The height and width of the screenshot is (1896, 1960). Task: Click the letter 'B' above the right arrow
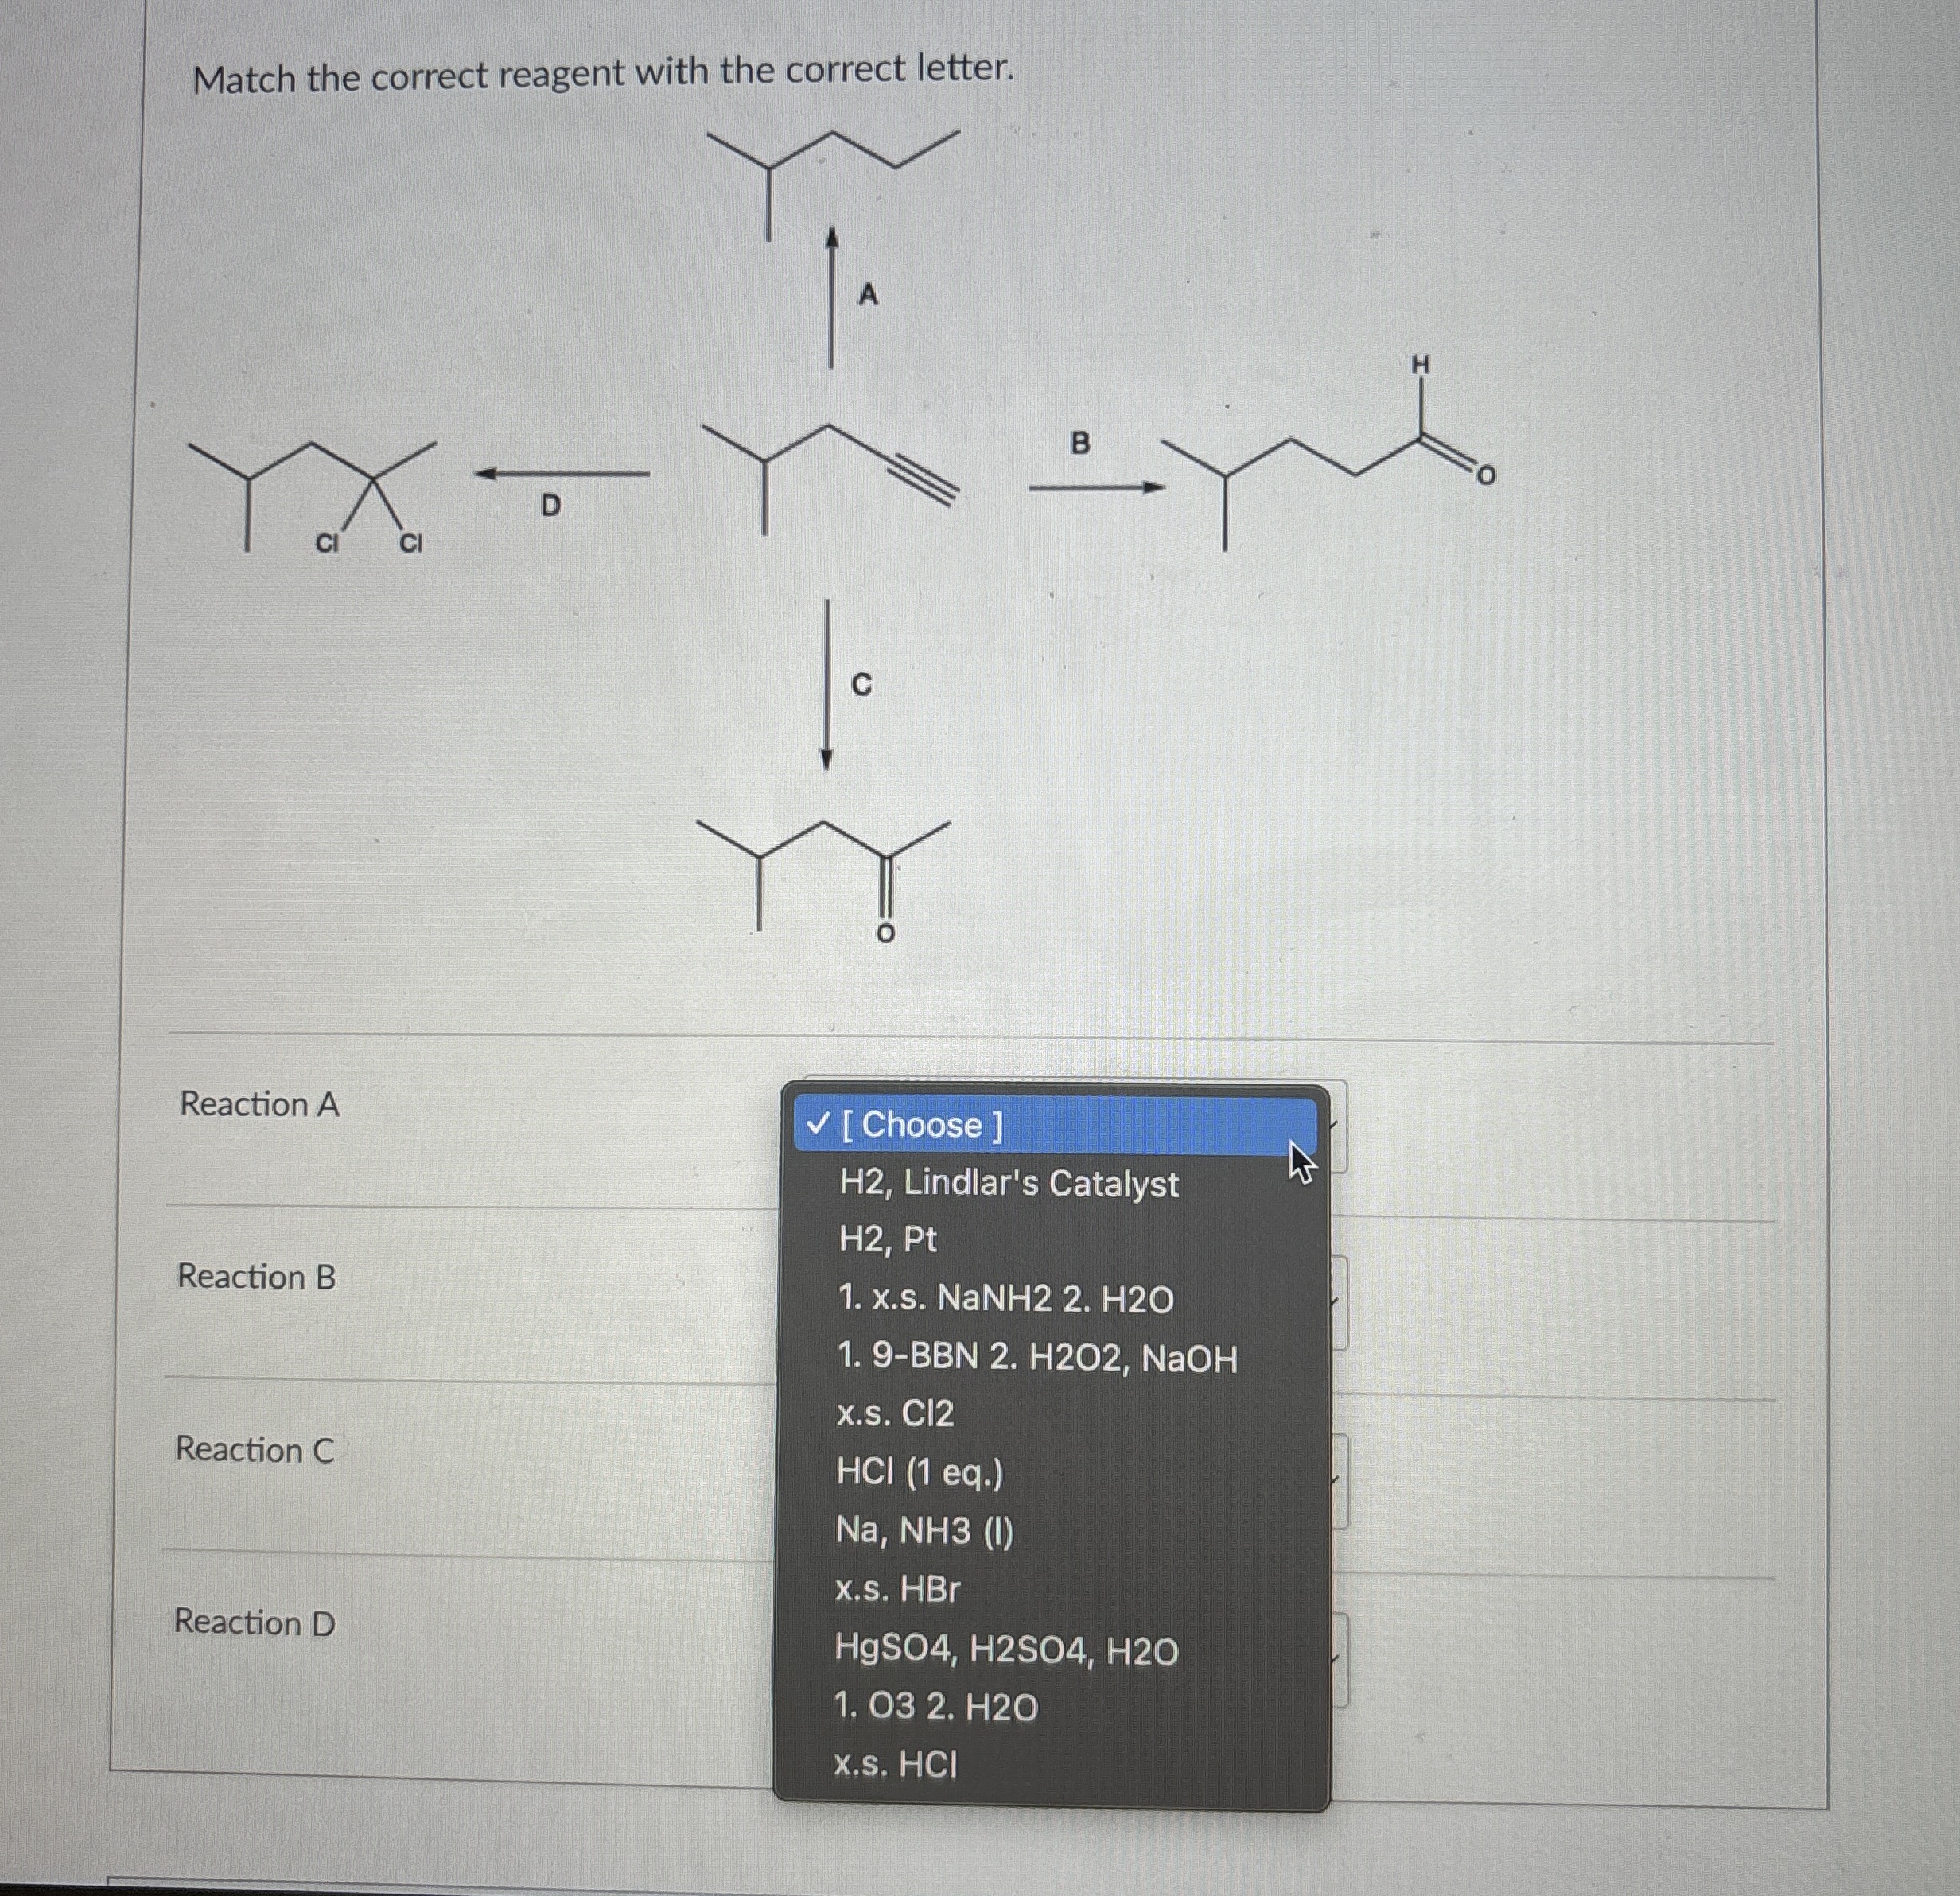[1080, 443]
